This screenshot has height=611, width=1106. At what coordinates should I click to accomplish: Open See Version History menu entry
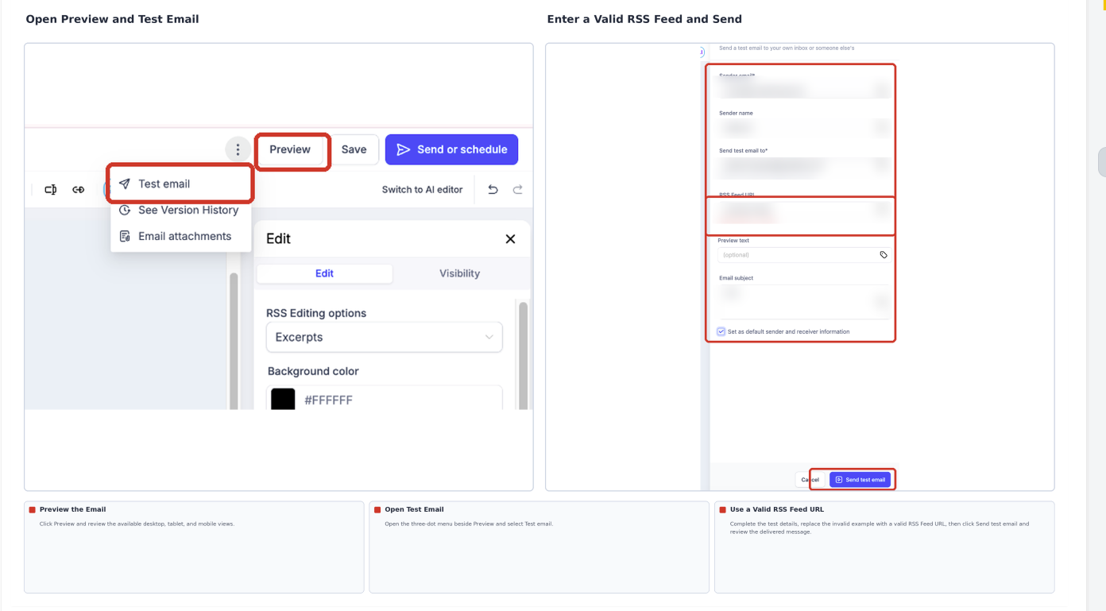(180, 210)
